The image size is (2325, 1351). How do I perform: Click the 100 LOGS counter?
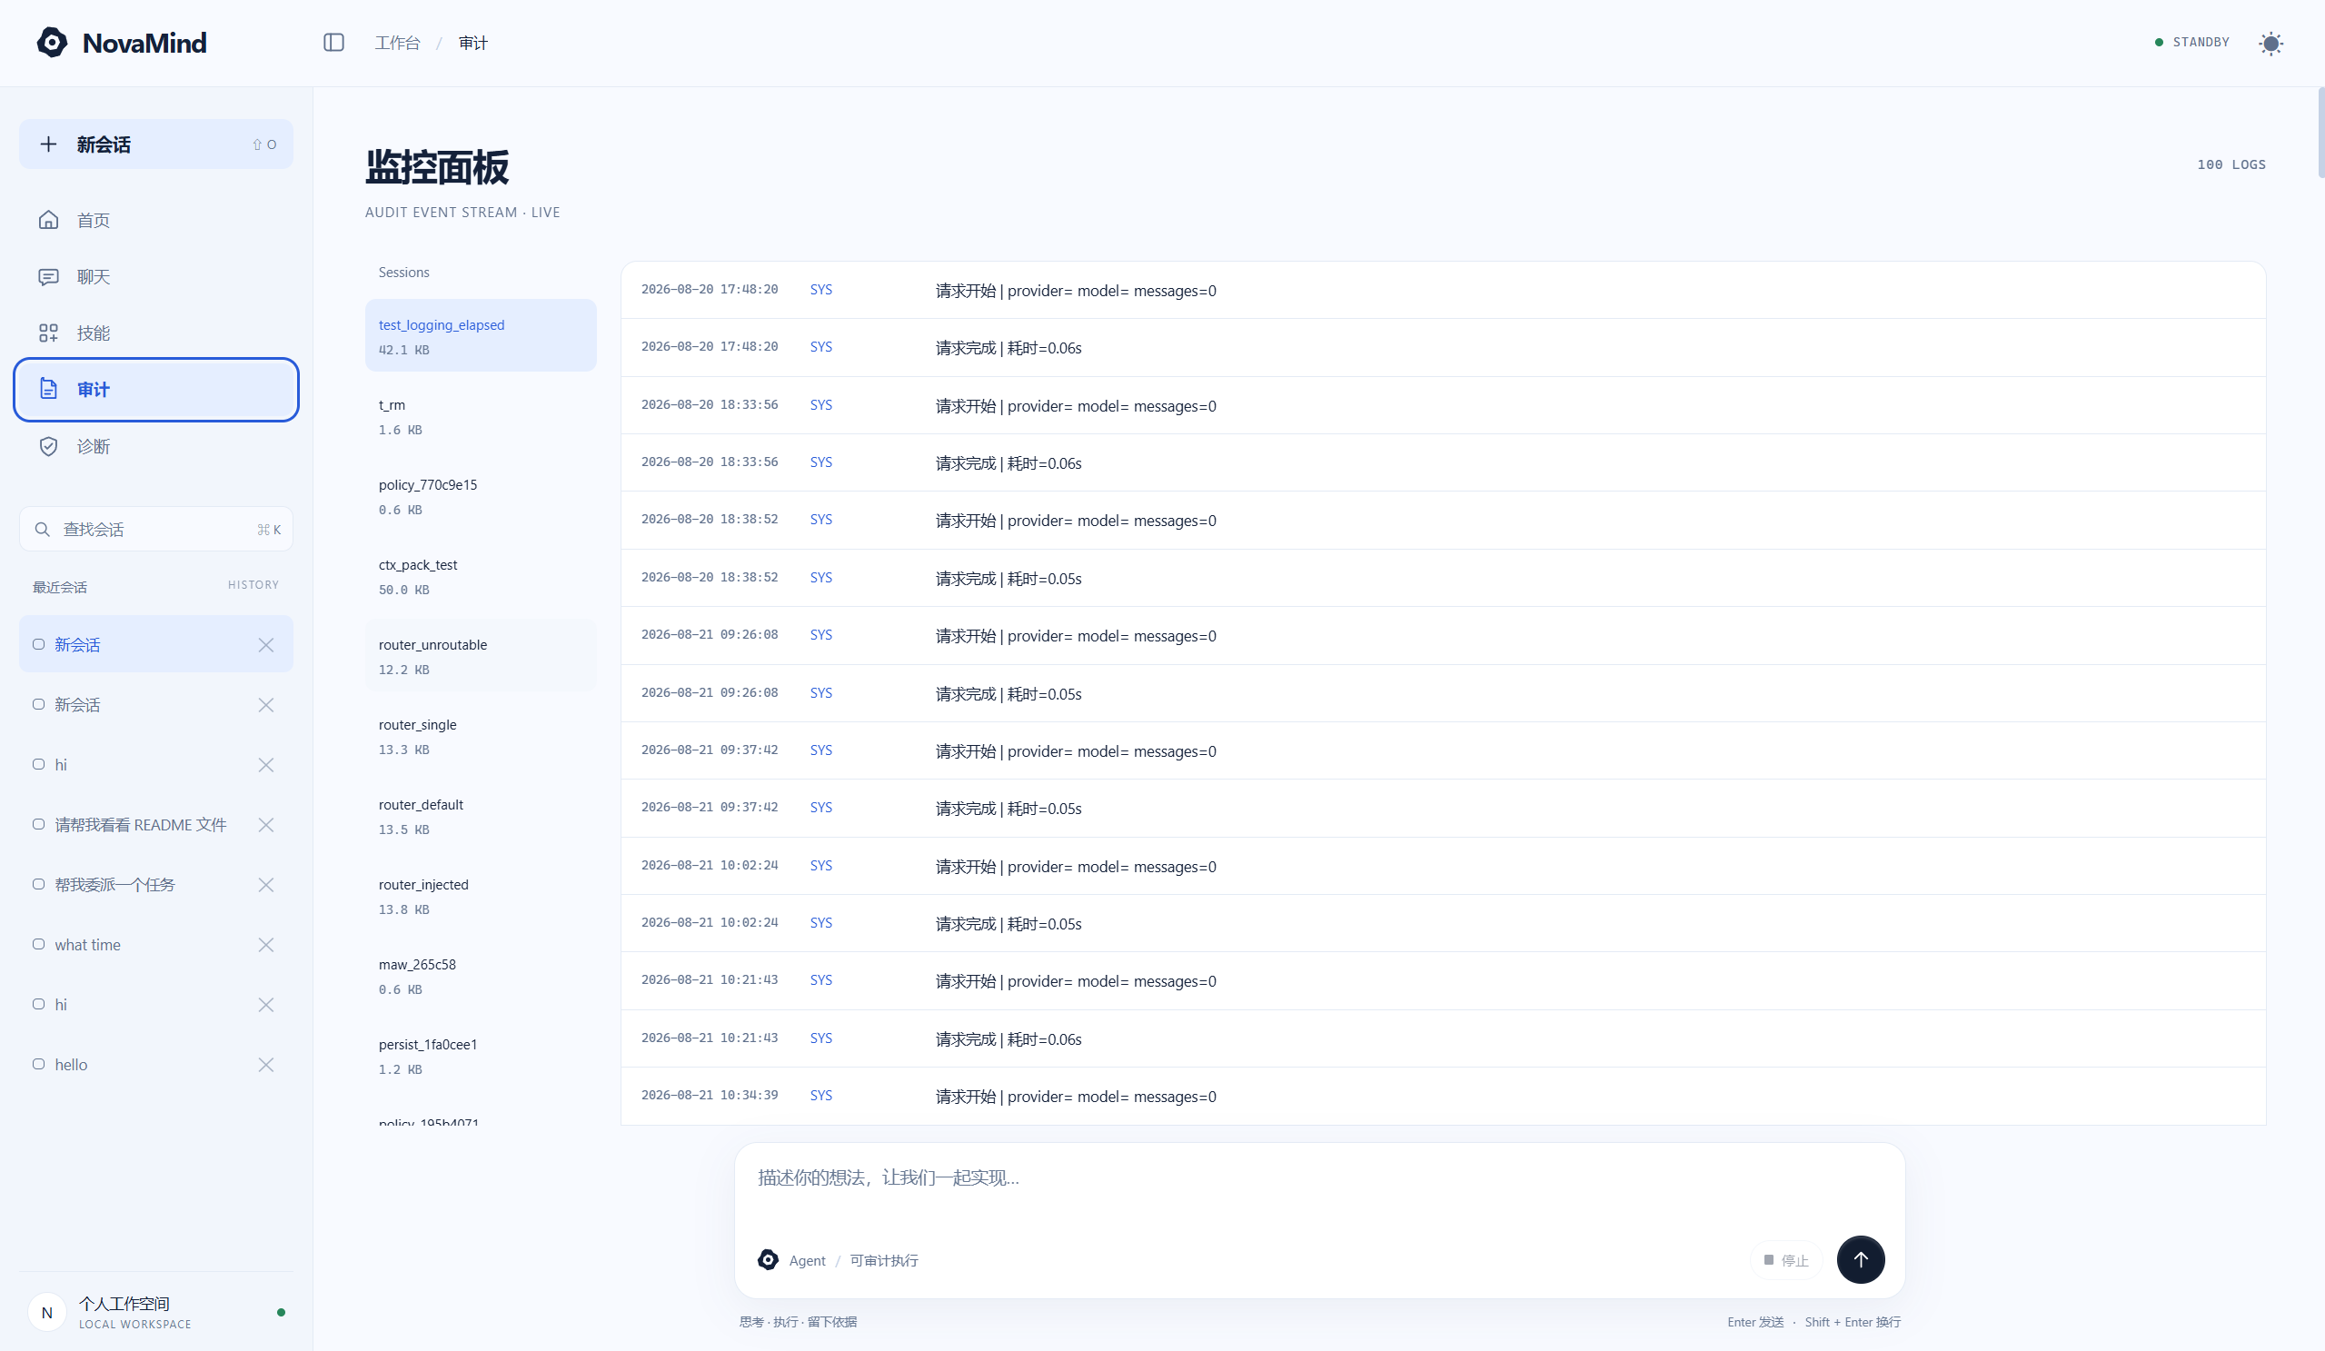pyautogui.click(x=2231, y=164)
